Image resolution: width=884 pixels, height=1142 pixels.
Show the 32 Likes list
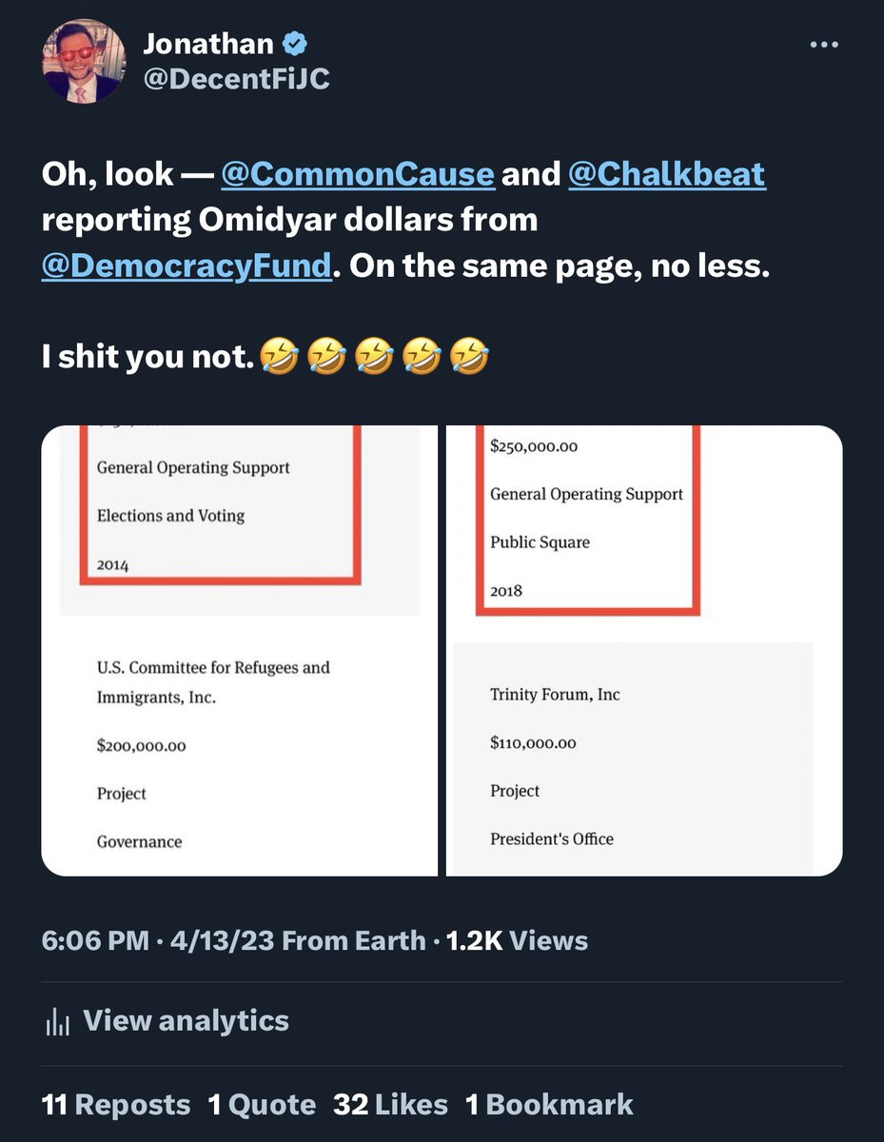click(x=390, y=1105)
